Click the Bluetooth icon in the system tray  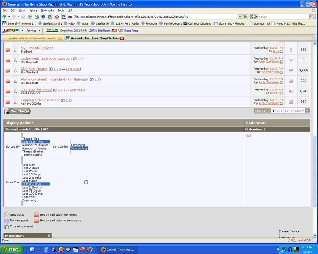290,249
